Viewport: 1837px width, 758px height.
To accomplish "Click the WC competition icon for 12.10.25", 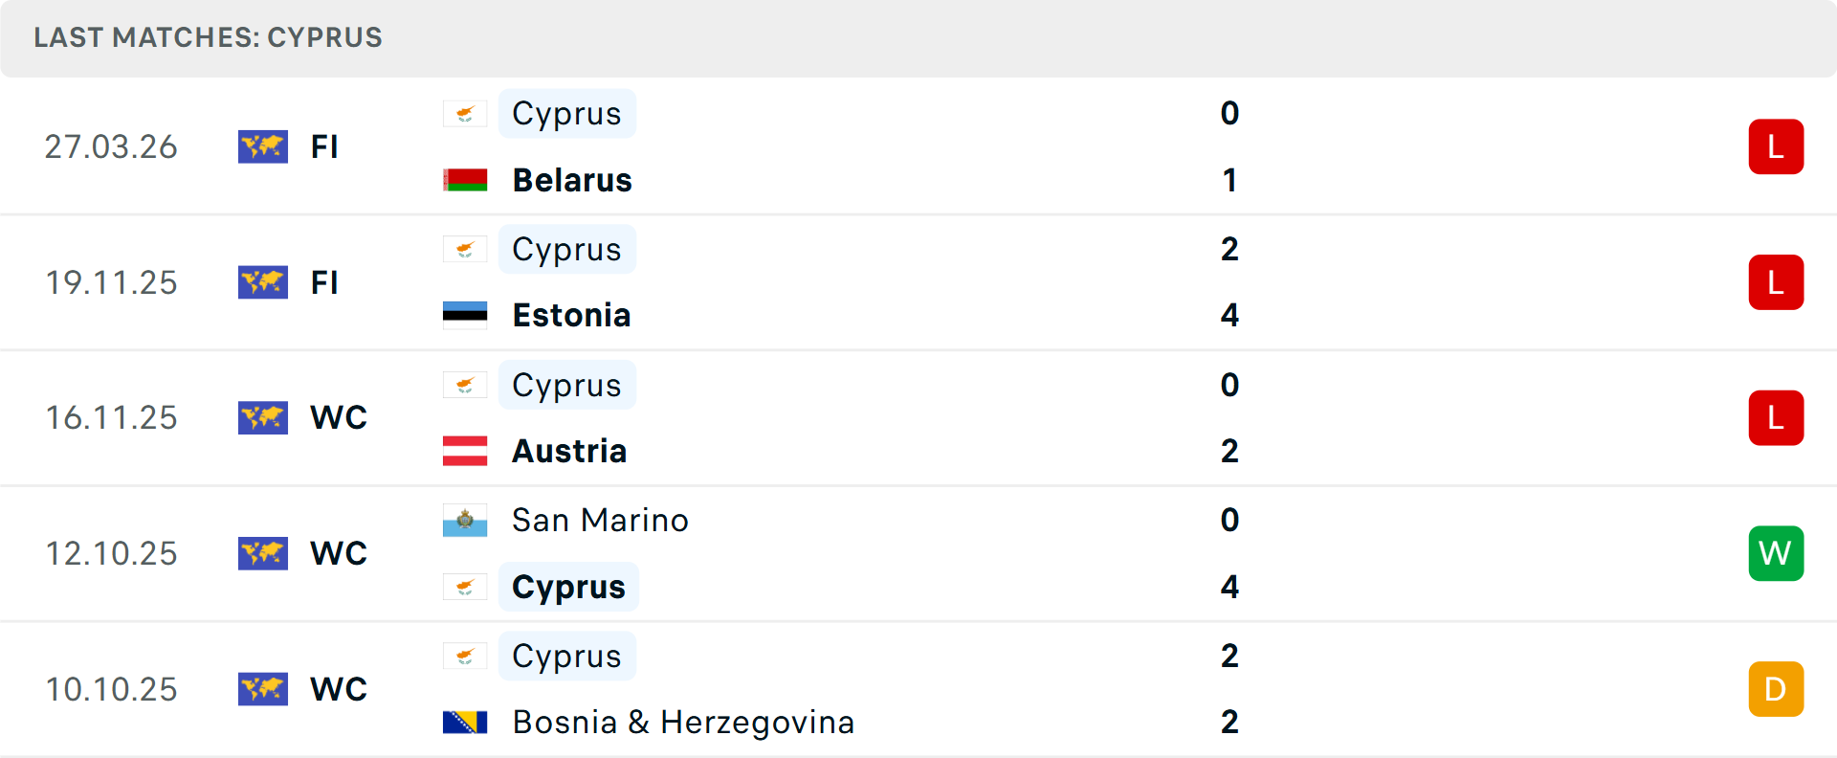I will pyautogui.click(x=263, y=553).
